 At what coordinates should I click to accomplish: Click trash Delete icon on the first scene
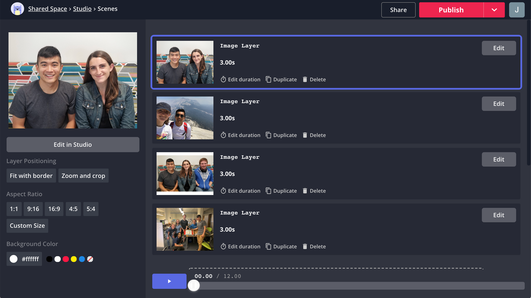(305, 79)
